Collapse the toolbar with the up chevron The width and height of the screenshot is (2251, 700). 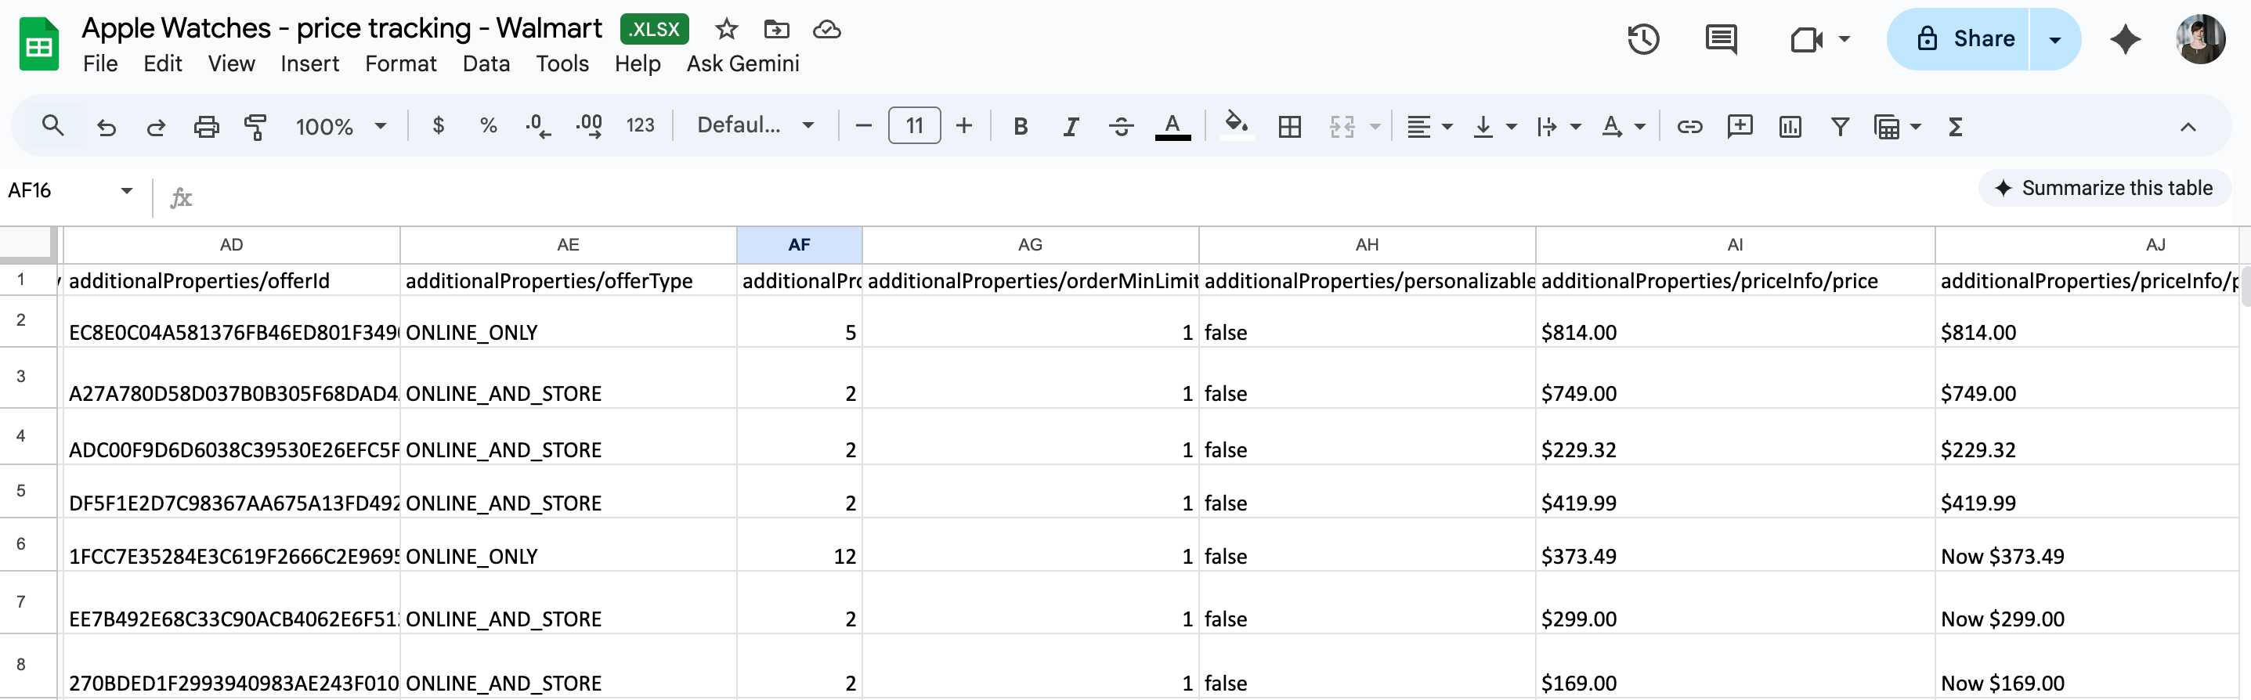[2188, 127]
